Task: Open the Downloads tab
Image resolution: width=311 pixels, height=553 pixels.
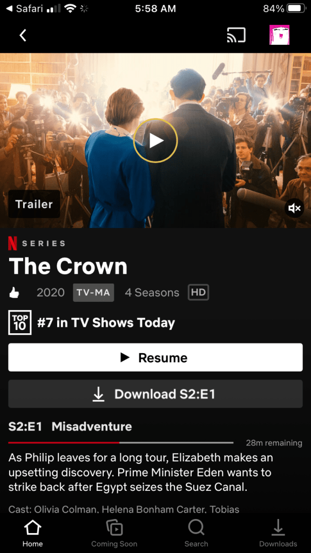Action: click(x=278, y=533)
